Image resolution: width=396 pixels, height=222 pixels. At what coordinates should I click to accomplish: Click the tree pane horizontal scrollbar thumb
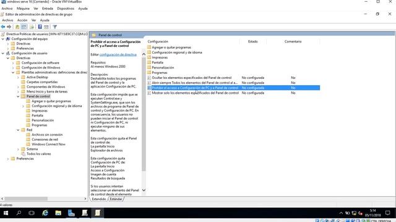26,199
